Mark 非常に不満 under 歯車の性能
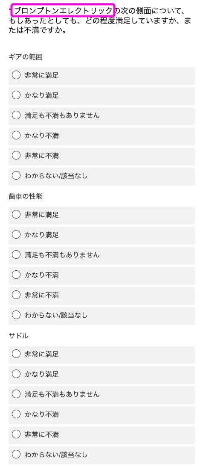The height and width of the screenshot is (470, 206). pyautogui.click(x=102, y=295)
